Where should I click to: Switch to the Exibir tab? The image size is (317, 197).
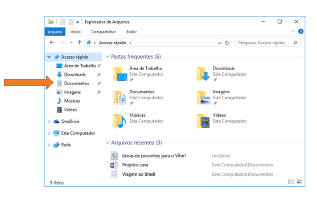click(132, 32)
